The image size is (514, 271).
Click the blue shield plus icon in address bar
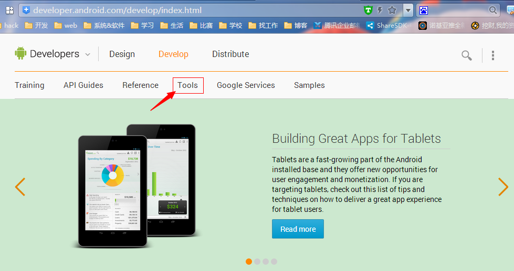point(26,10)
